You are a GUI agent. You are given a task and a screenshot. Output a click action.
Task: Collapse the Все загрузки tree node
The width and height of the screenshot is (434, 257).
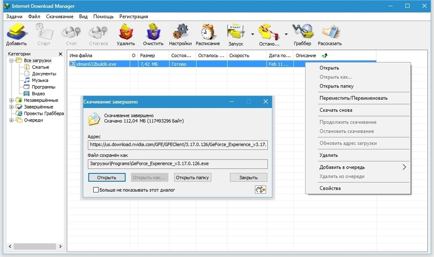coord(11,61)
